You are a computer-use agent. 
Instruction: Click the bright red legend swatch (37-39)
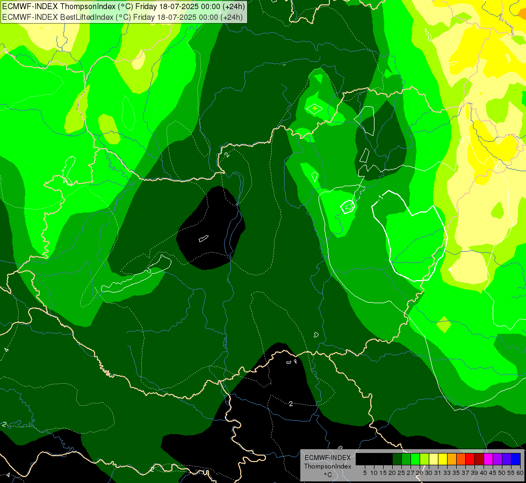[470, 459]
